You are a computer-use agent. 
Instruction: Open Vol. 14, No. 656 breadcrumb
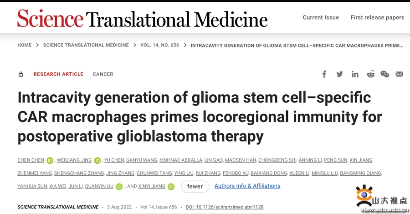pos(160,45)
